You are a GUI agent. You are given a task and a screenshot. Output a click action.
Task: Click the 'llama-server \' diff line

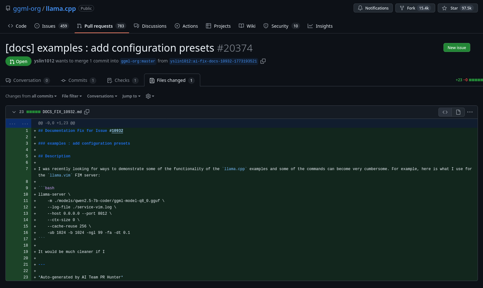point(54,194)
